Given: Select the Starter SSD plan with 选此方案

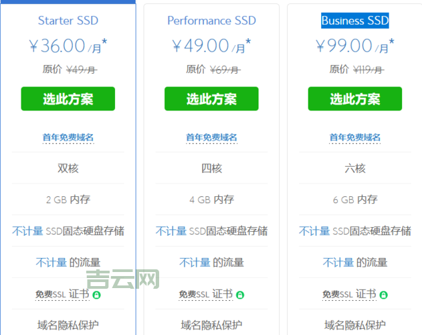Looking at the screenshot, I should 68,99.
